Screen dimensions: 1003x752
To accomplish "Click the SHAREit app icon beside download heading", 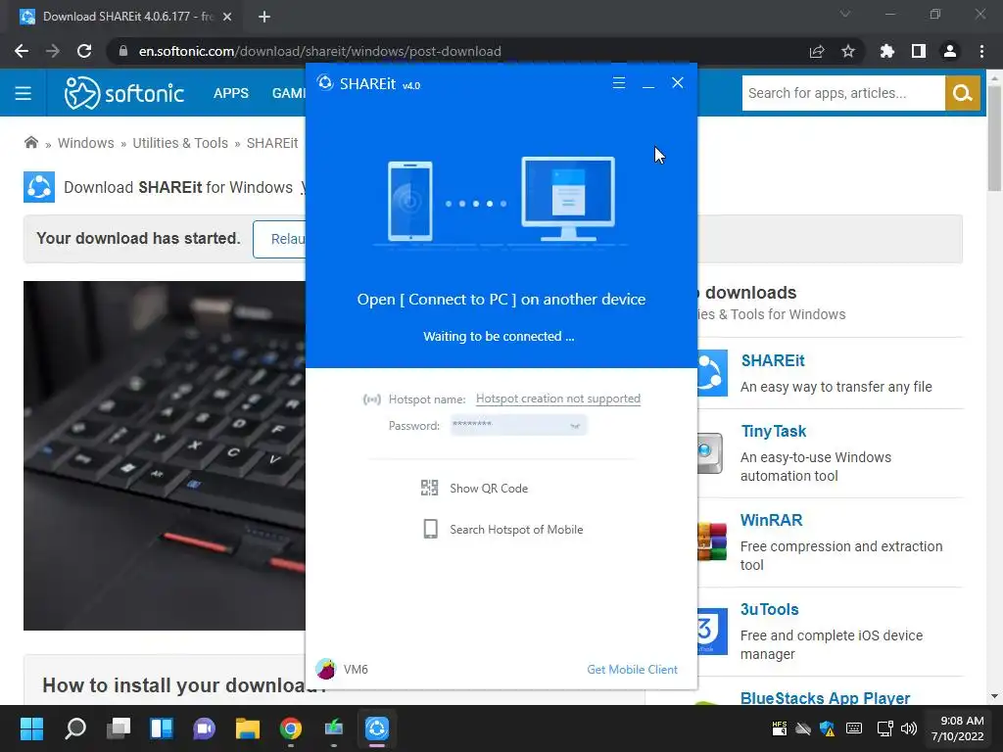I will click(39, 187).
